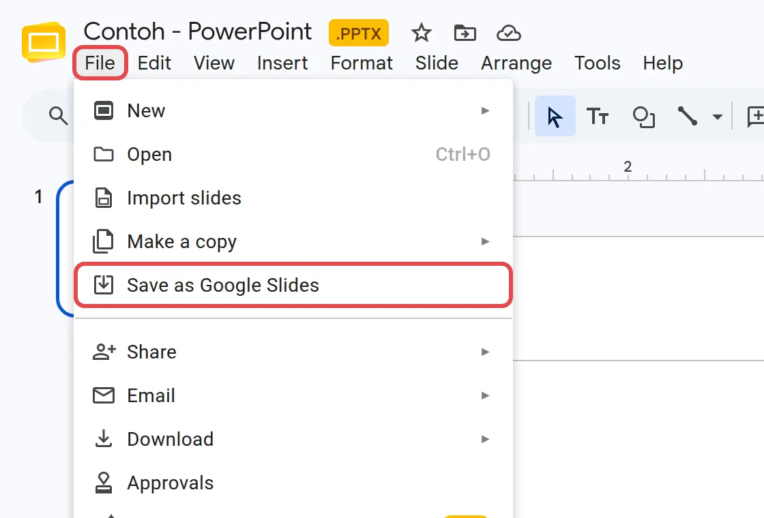
Task: Choose Share in File menu
Action: [293, 352]
